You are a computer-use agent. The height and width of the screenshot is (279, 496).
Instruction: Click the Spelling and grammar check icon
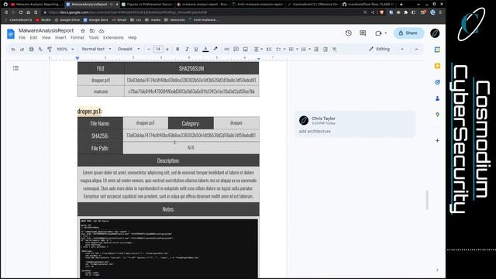pos(40,50)
